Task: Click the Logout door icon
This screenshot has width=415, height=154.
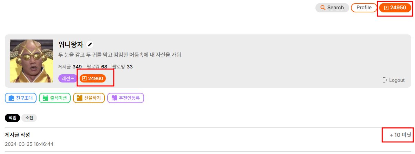Action: pyautogui.click(x=385, y=80)
